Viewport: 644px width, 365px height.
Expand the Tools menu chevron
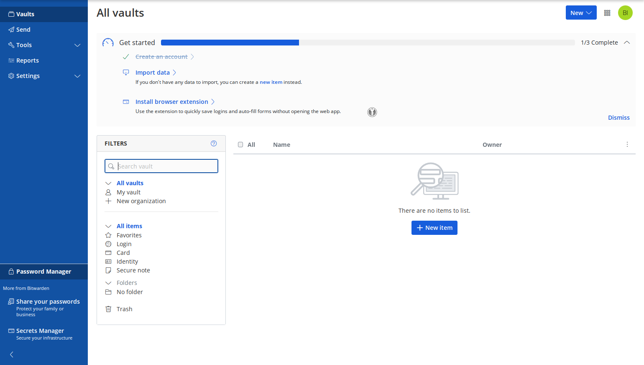pos(77,45)
